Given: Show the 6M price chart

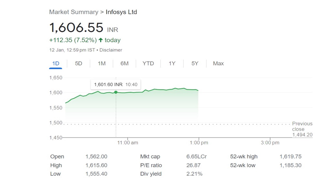Looking at the screenshot, I should point(124,63).
